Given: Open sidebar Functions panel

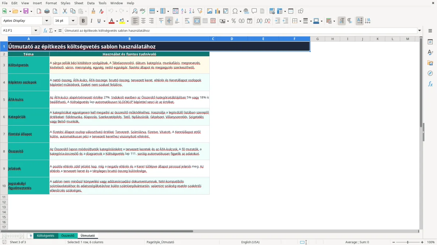Looking at the screenshot, I should point(430,84).
